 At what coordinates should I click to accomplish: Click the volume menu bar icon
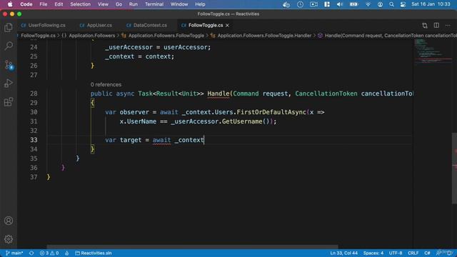(340, 4)
